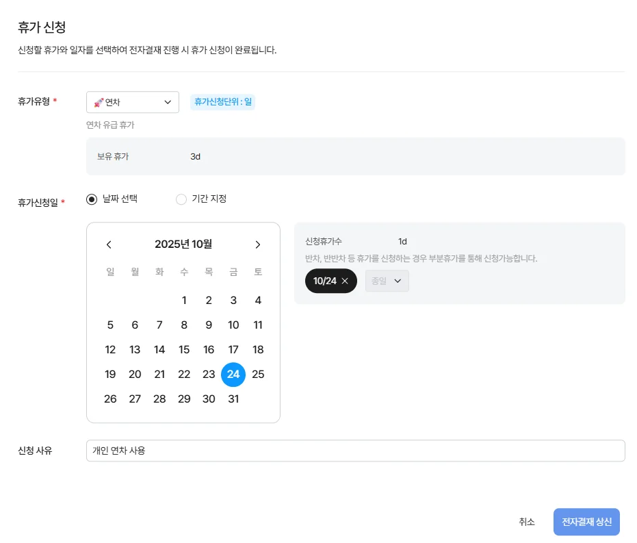Navigate to previous month with left arrow
Viewport: 637px width, 543px height.
pyautogui.click(x=109, y=244)
